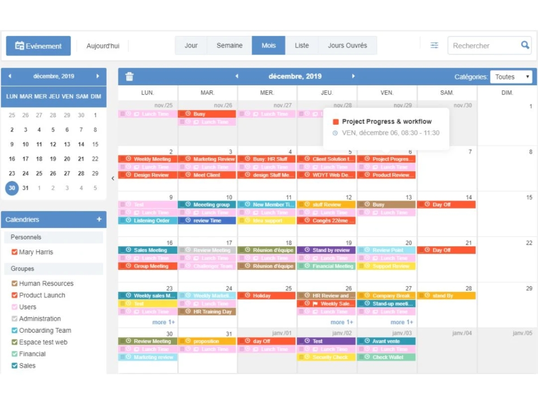Open the Meeeting group event on December 10
This screenshot has height=404, width=538.
tap(208, 205)
